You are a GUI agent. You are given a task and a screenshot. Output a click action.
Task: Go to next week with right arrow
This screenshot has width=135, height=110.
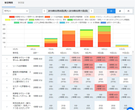tap(91, 11)
